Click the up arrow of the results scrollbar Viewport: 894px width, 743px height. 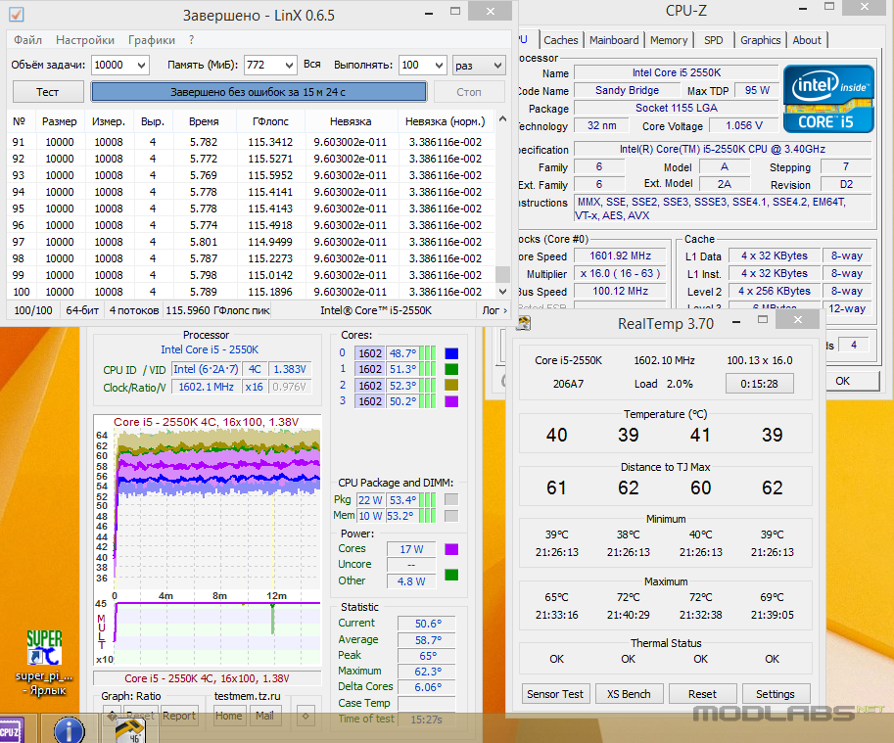click(502, 119)
